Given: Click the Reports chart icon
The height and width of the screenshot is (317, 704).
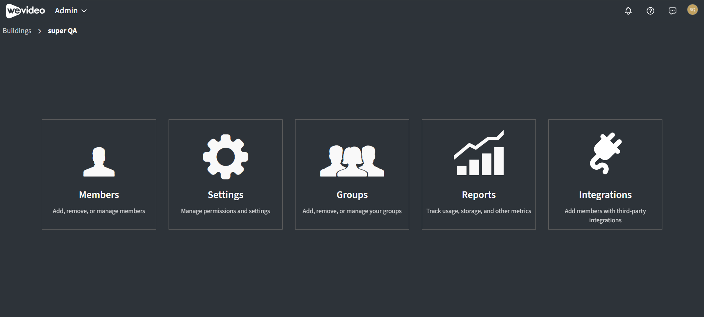Looking at the screenshot, I should pos(479,153).
